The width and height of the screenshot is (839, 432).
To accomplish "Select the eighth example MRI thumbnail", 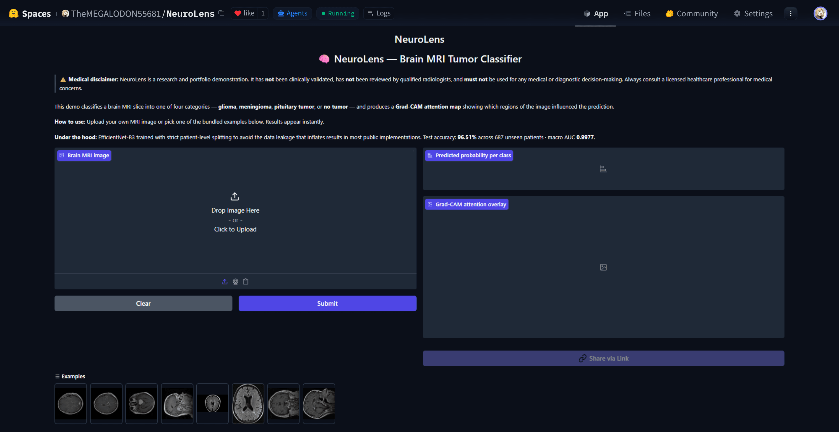I will 319,404.
